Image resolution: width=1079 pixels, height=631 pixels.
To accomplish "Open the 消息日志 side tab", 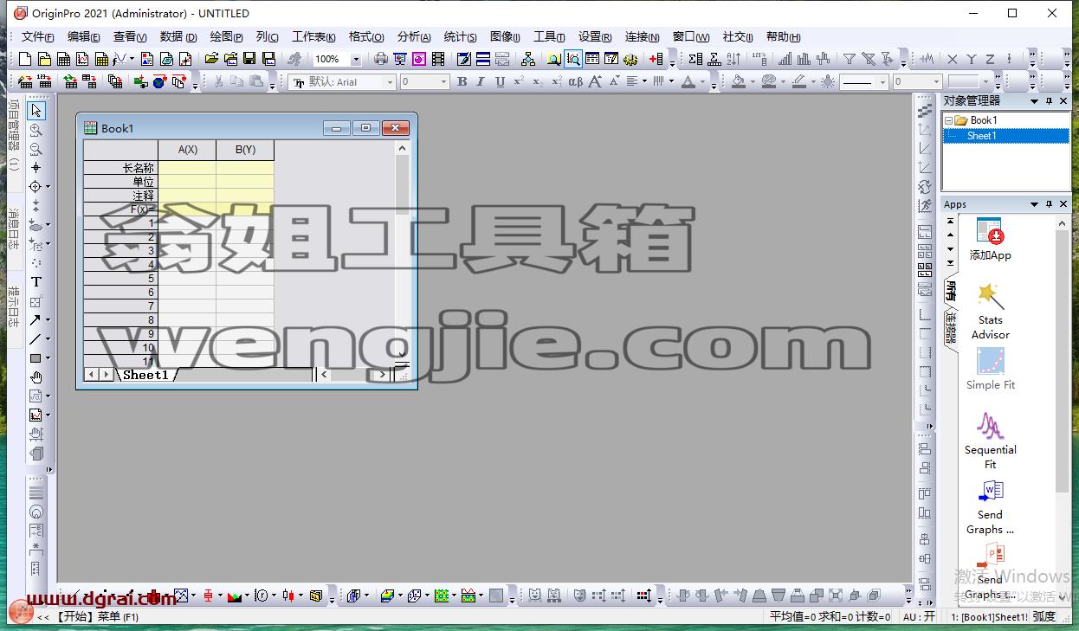I will (13, 229).
